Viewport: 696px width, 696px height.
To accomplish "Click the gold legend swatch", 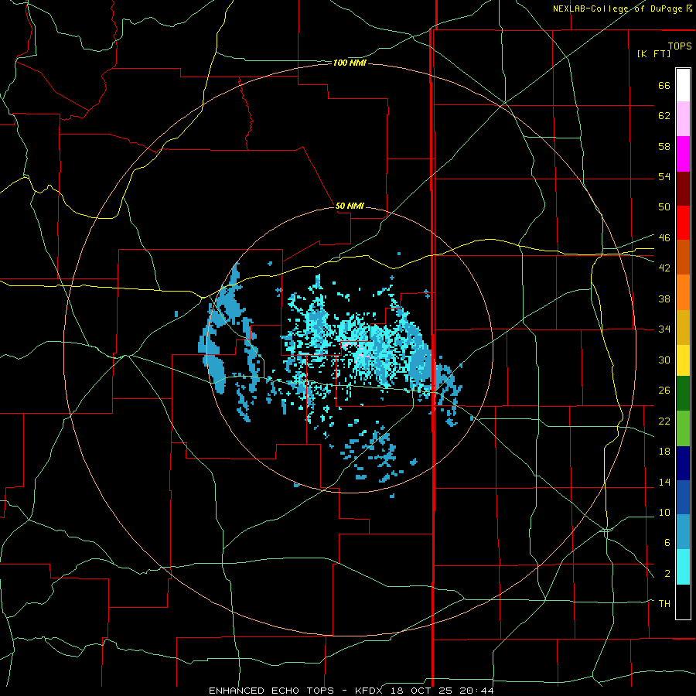I will click(683, 327).
